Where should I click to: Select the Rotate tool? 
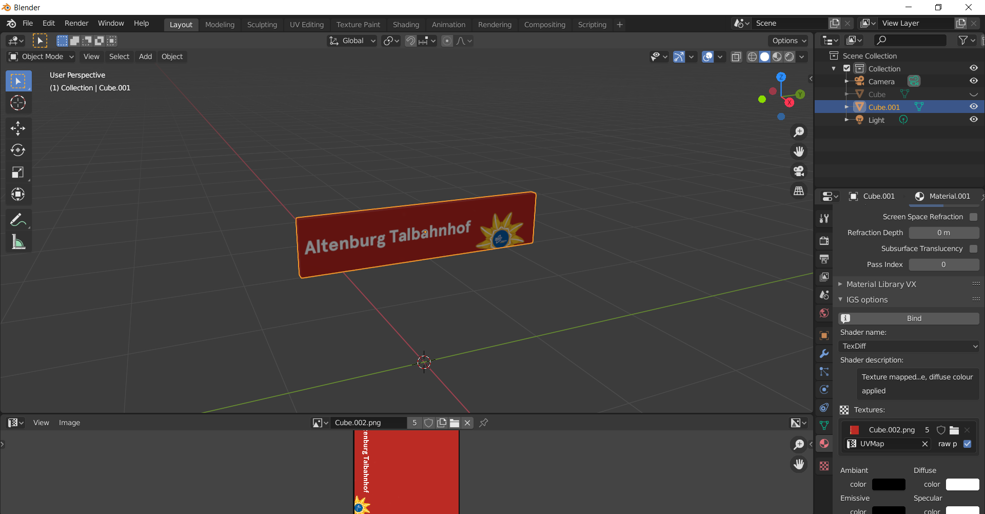click(x=18, y=150)
